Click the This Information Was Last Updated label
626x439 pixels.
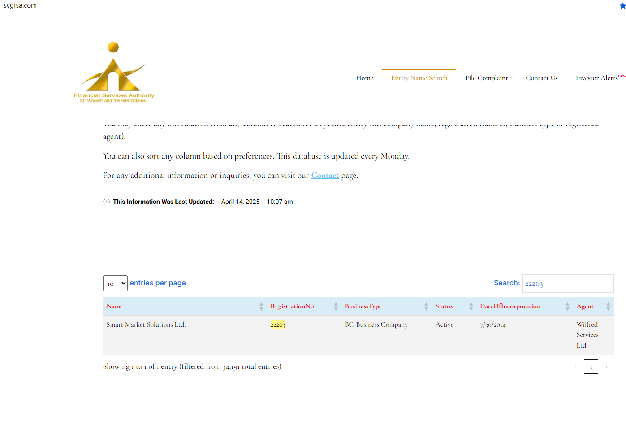(x=164, y=202)
